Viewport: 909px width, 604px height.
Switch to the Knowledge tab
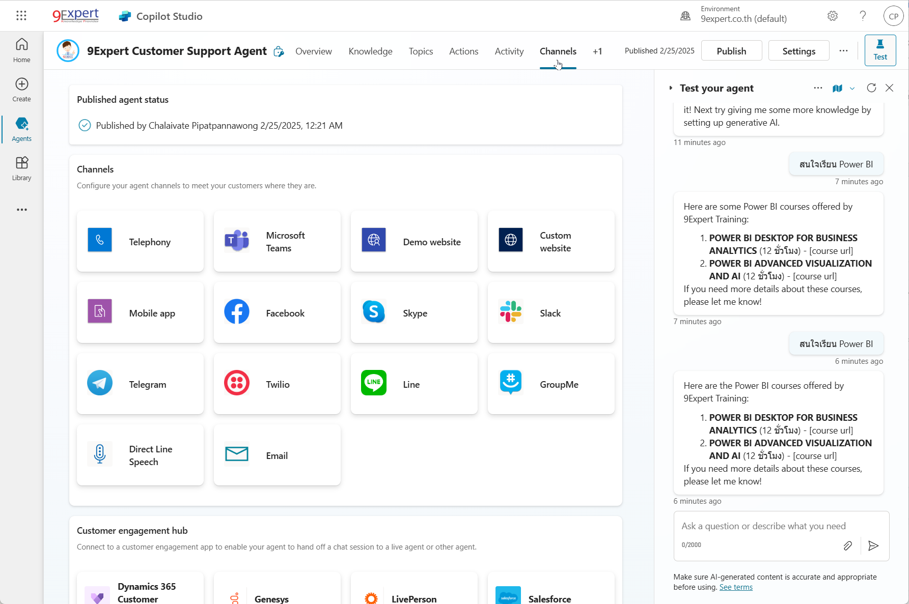click(370, 51)
